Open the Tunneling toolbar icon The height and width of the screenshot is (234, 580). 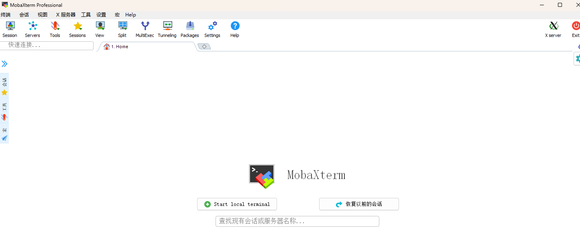point(167,29)
